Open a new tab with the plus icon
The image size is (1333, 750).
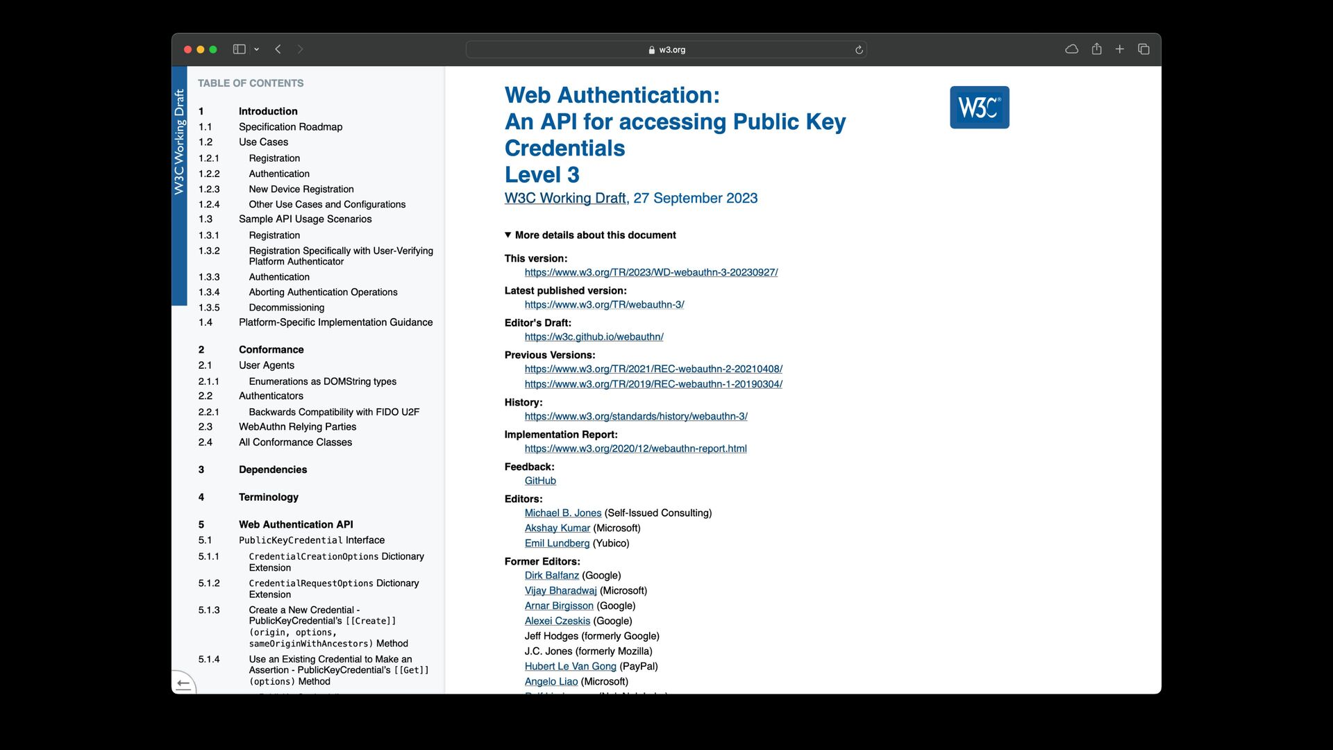pos(1120,49)
